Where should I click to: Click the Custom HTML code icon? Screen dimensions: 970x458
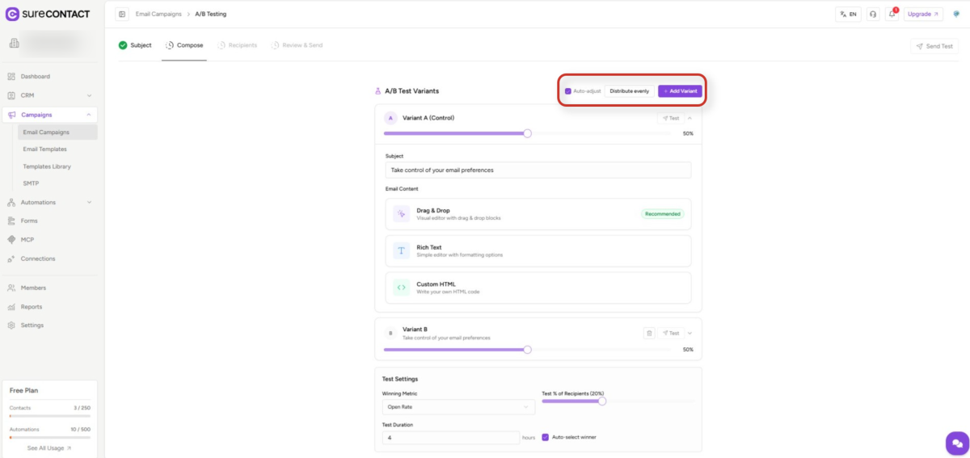(402, 288)
